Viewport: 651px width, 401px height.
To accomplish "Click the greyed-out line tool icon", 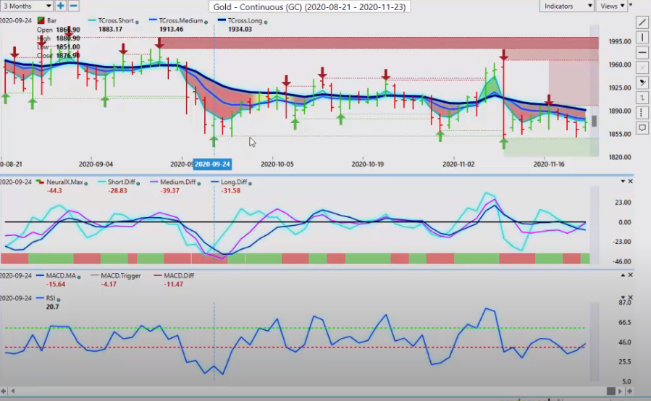I will (x=642, y=67).
